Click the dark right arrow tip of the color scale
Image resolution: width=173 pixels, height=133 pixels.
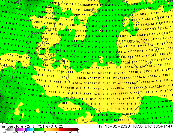[x=78, y=129]
